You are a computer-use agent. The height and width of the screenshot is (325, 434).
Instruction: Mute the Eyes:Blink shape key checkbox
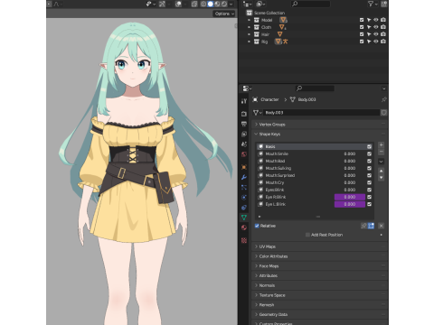coord(369,190)
